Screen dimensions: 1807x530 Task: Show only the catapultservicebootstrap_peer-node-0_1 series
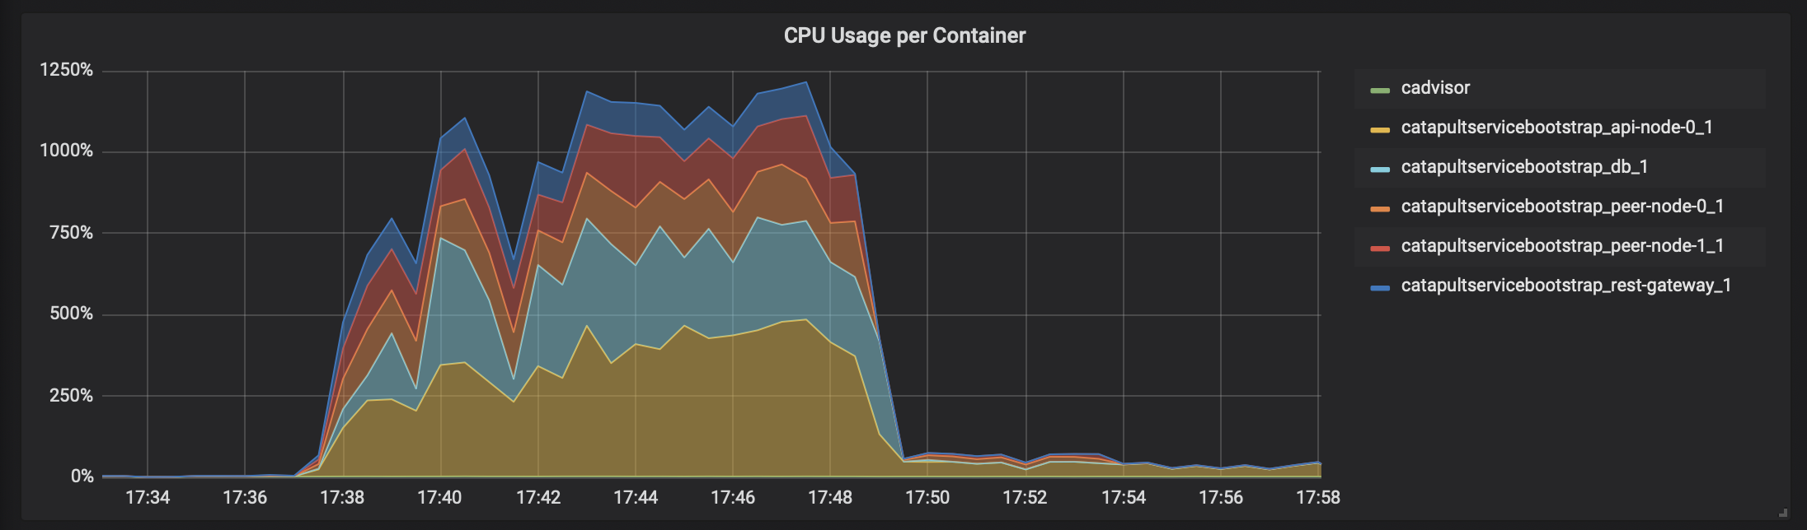[x=1562, y=207]
